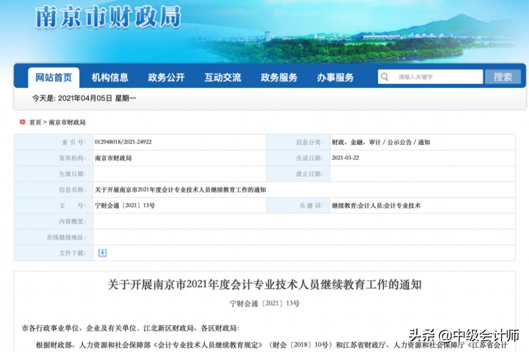Select the 互动交流 navigation tab
This screenshot has width=529, height=352.
click(223, 77)
